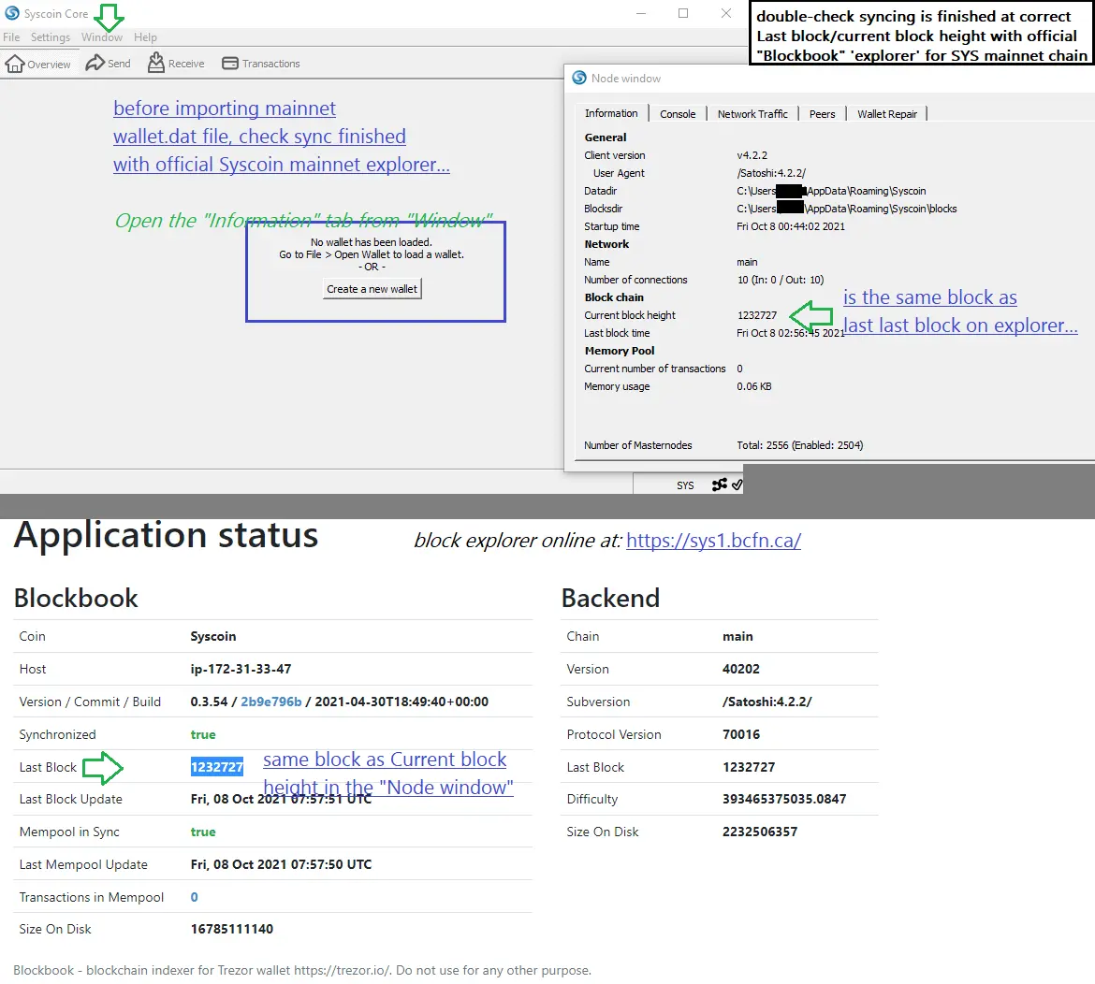Open the Peers tab
Viewport: 1095px width, 984px height.
tap(822, 114)
